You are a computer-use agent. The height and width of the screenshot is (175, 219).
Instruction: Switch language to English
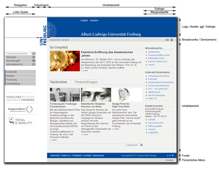tap(84, 21)
